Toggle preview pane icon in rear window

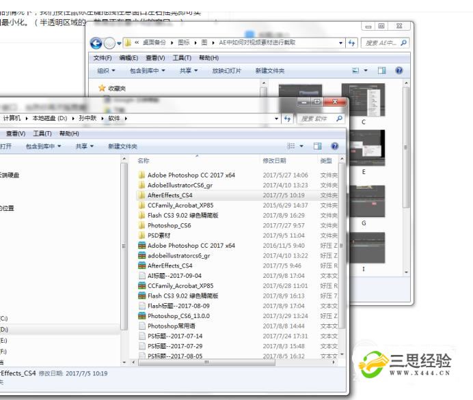(x=381, y=70)
